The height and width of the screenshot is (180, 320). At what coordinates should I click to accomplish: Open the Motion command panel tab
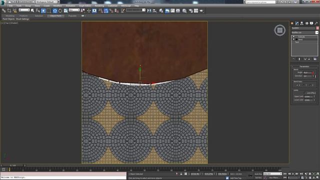(306, 23)
